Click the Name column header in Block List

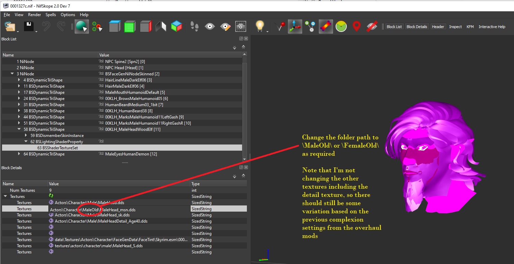click(x=50, y=55)
